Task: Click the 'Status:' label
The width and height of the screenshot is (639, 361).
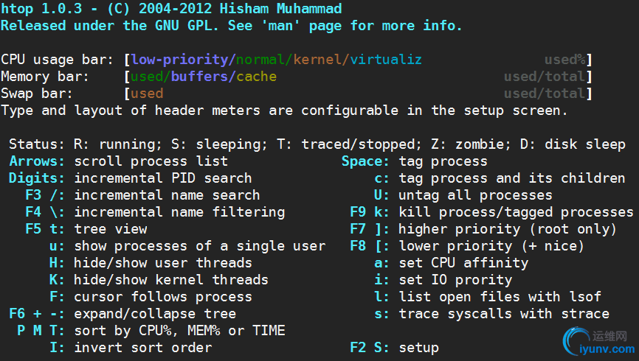Action: [x=37, y=144]
